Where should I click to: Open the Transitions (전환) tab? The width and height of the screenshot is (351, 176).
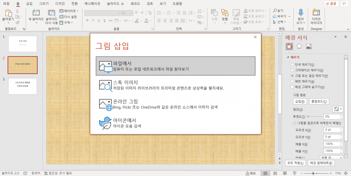point(75,3)
